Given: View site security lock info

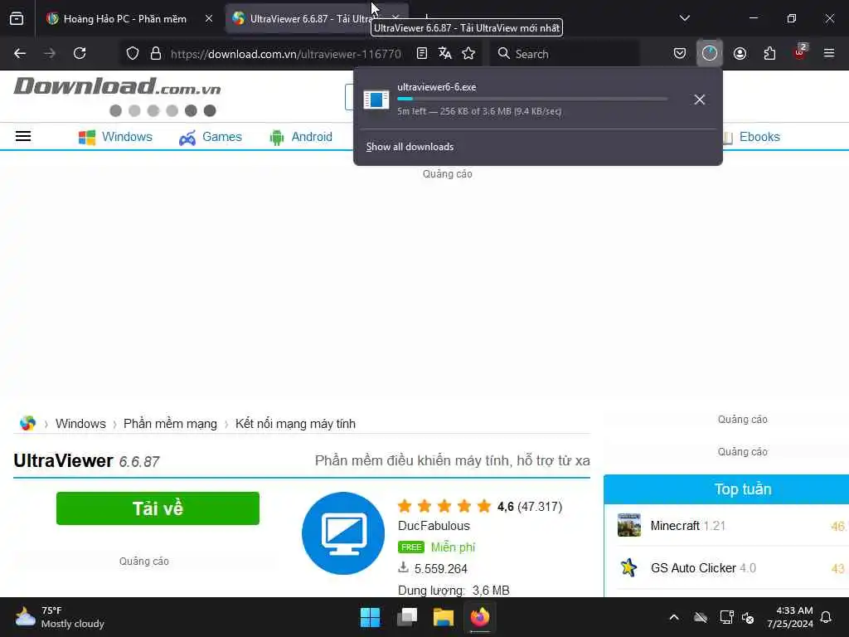Looking at the screenshot, I should (156, 53).
